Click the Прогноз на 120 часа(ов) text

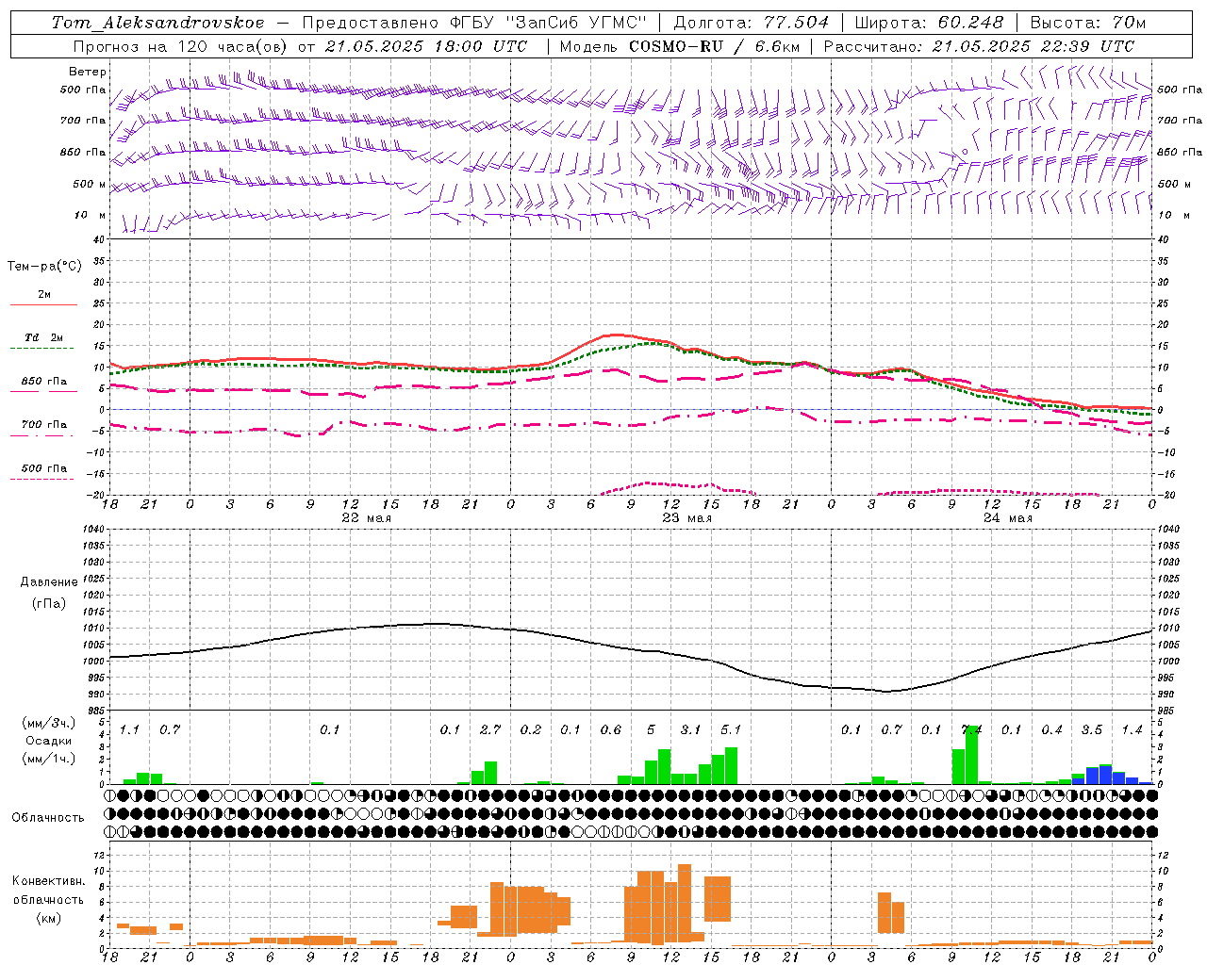tap(180, 46)
